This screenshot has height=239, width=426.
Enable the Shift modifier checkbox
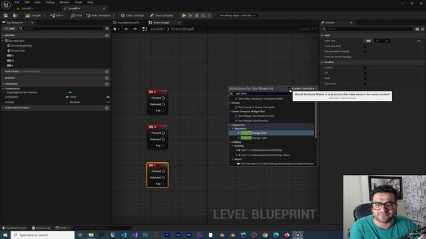365,78
